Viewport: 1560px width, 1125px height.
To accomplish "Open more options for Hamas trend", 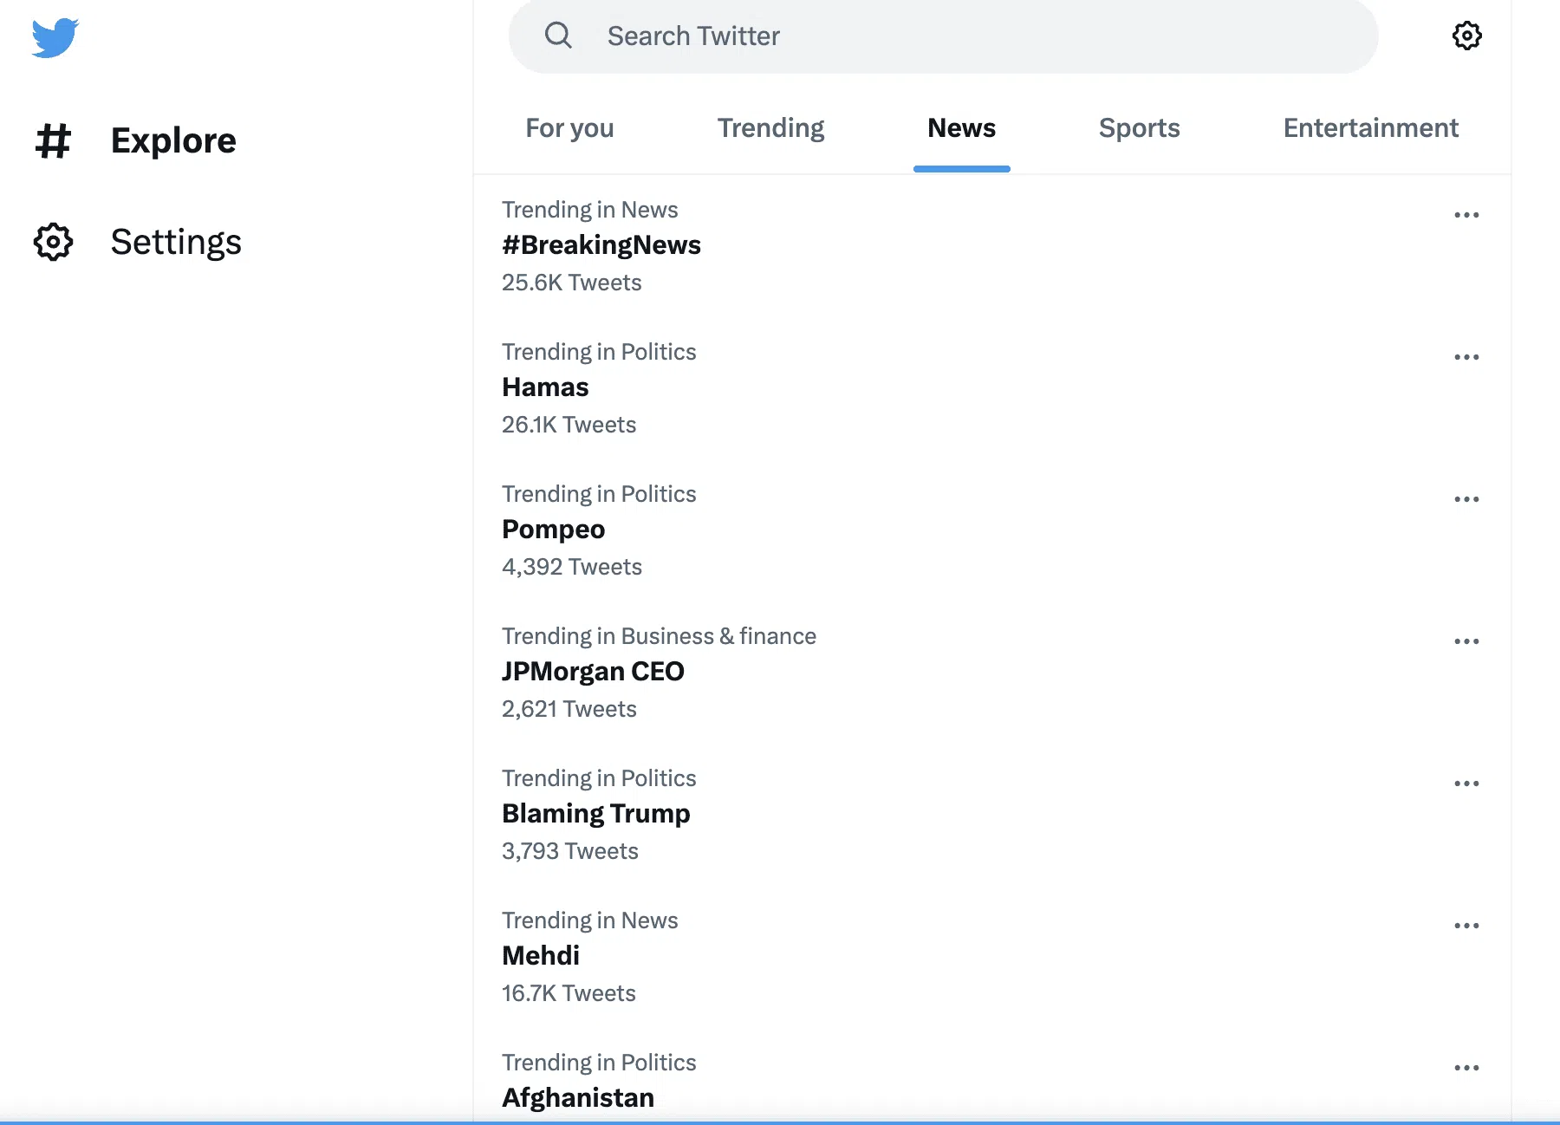I will pos(1466,357).
